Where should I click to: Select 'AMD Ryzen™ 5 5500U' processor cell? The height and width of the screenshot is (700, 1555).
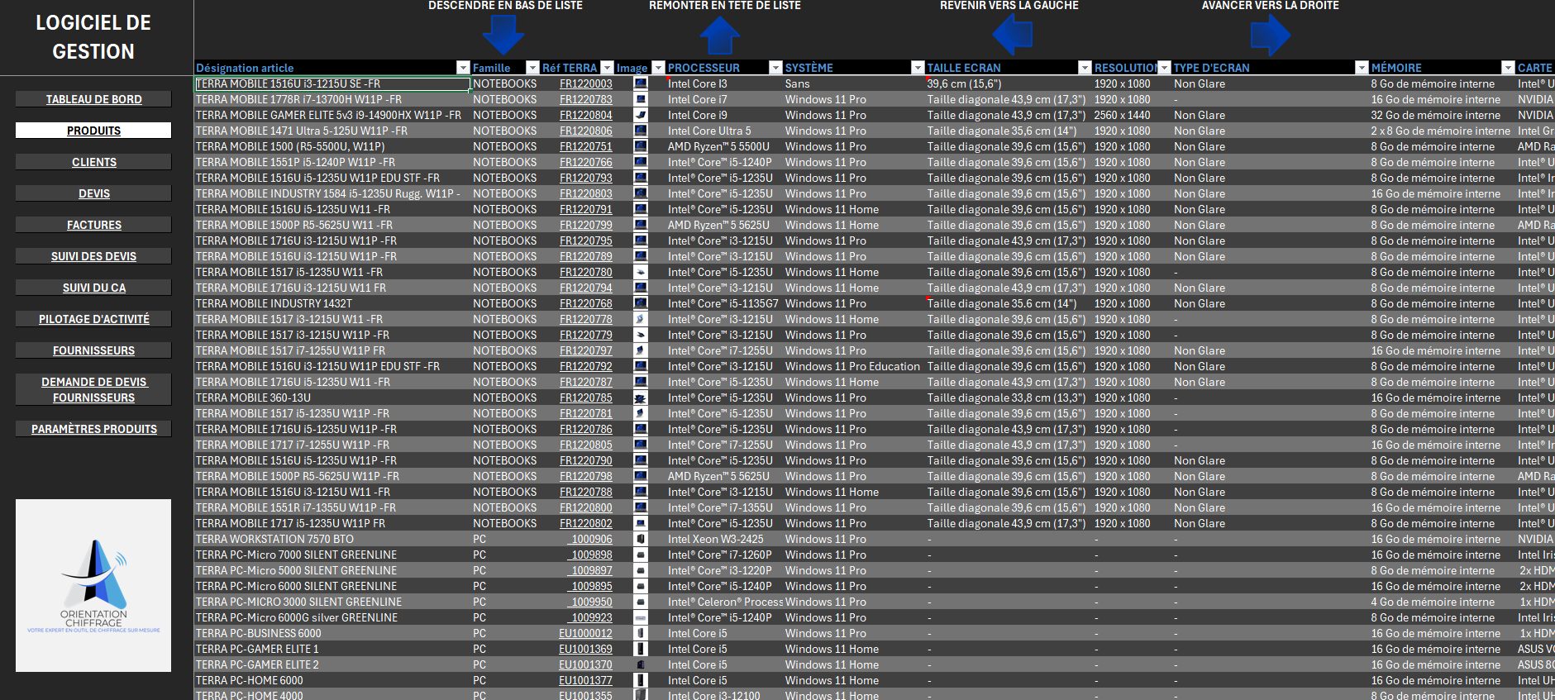coord(724,146)
